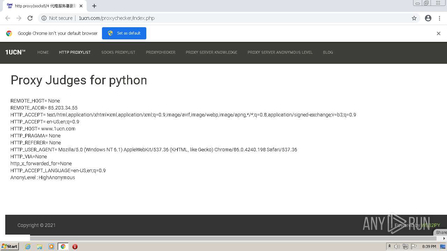Click the REMOTE_HOST= None line
This screenshot has height=251, width=447.
click(35, 101)
